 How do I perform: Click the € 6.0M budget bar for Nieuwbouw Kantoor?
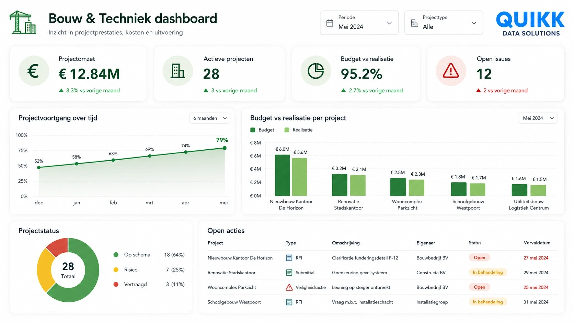[283, 175]
